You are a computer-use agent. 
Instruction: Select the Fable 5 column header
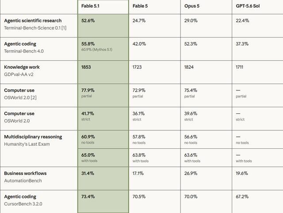[140, 6]
